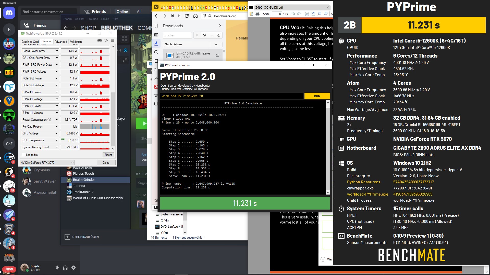The height and width of the screenshot is (275, 490).
Task: Click Vivaldi rewind history icon
Action: tap(173, 16)
